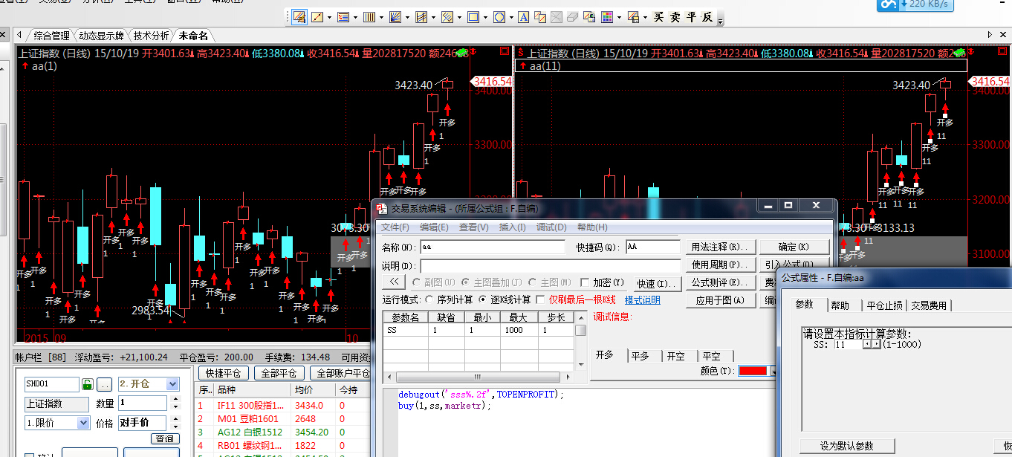The image size is (1012, 457).
Task: Select the vertical cycle lines tool
Action: [x=369, y=16]
